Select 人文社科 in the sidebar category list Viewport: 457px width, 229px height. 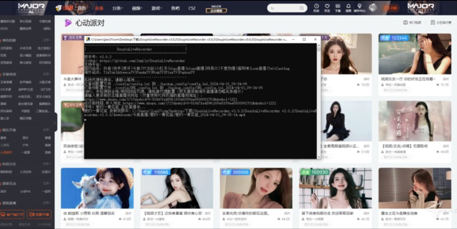tap(26, 172)
